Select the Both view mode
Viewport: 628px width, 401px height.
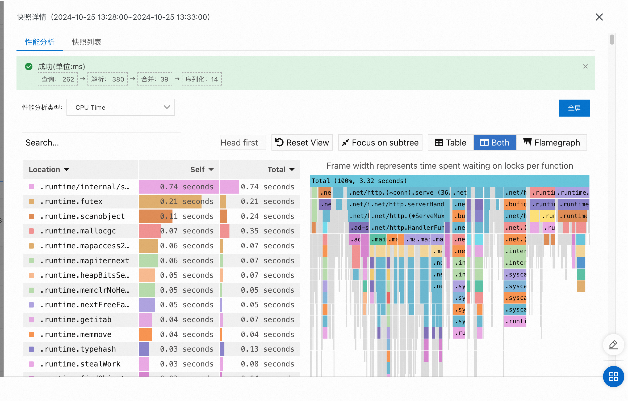[x=495, y=143]
